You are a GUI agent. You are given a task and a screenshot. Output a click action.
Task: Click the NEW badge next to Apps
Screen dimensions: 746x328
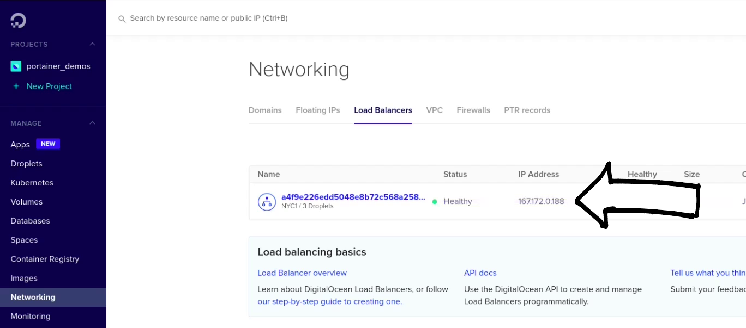48,144
